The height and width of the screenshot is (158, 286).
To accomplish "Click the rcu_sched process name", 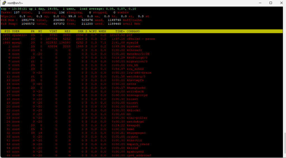I will (x=135, y=69).
